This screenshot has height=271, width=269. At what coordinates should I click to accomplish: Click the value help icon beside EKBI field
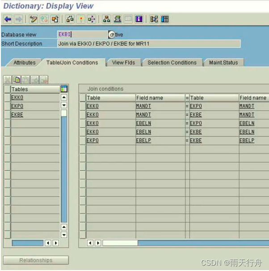pyautogui.click(x=112, y=34)
